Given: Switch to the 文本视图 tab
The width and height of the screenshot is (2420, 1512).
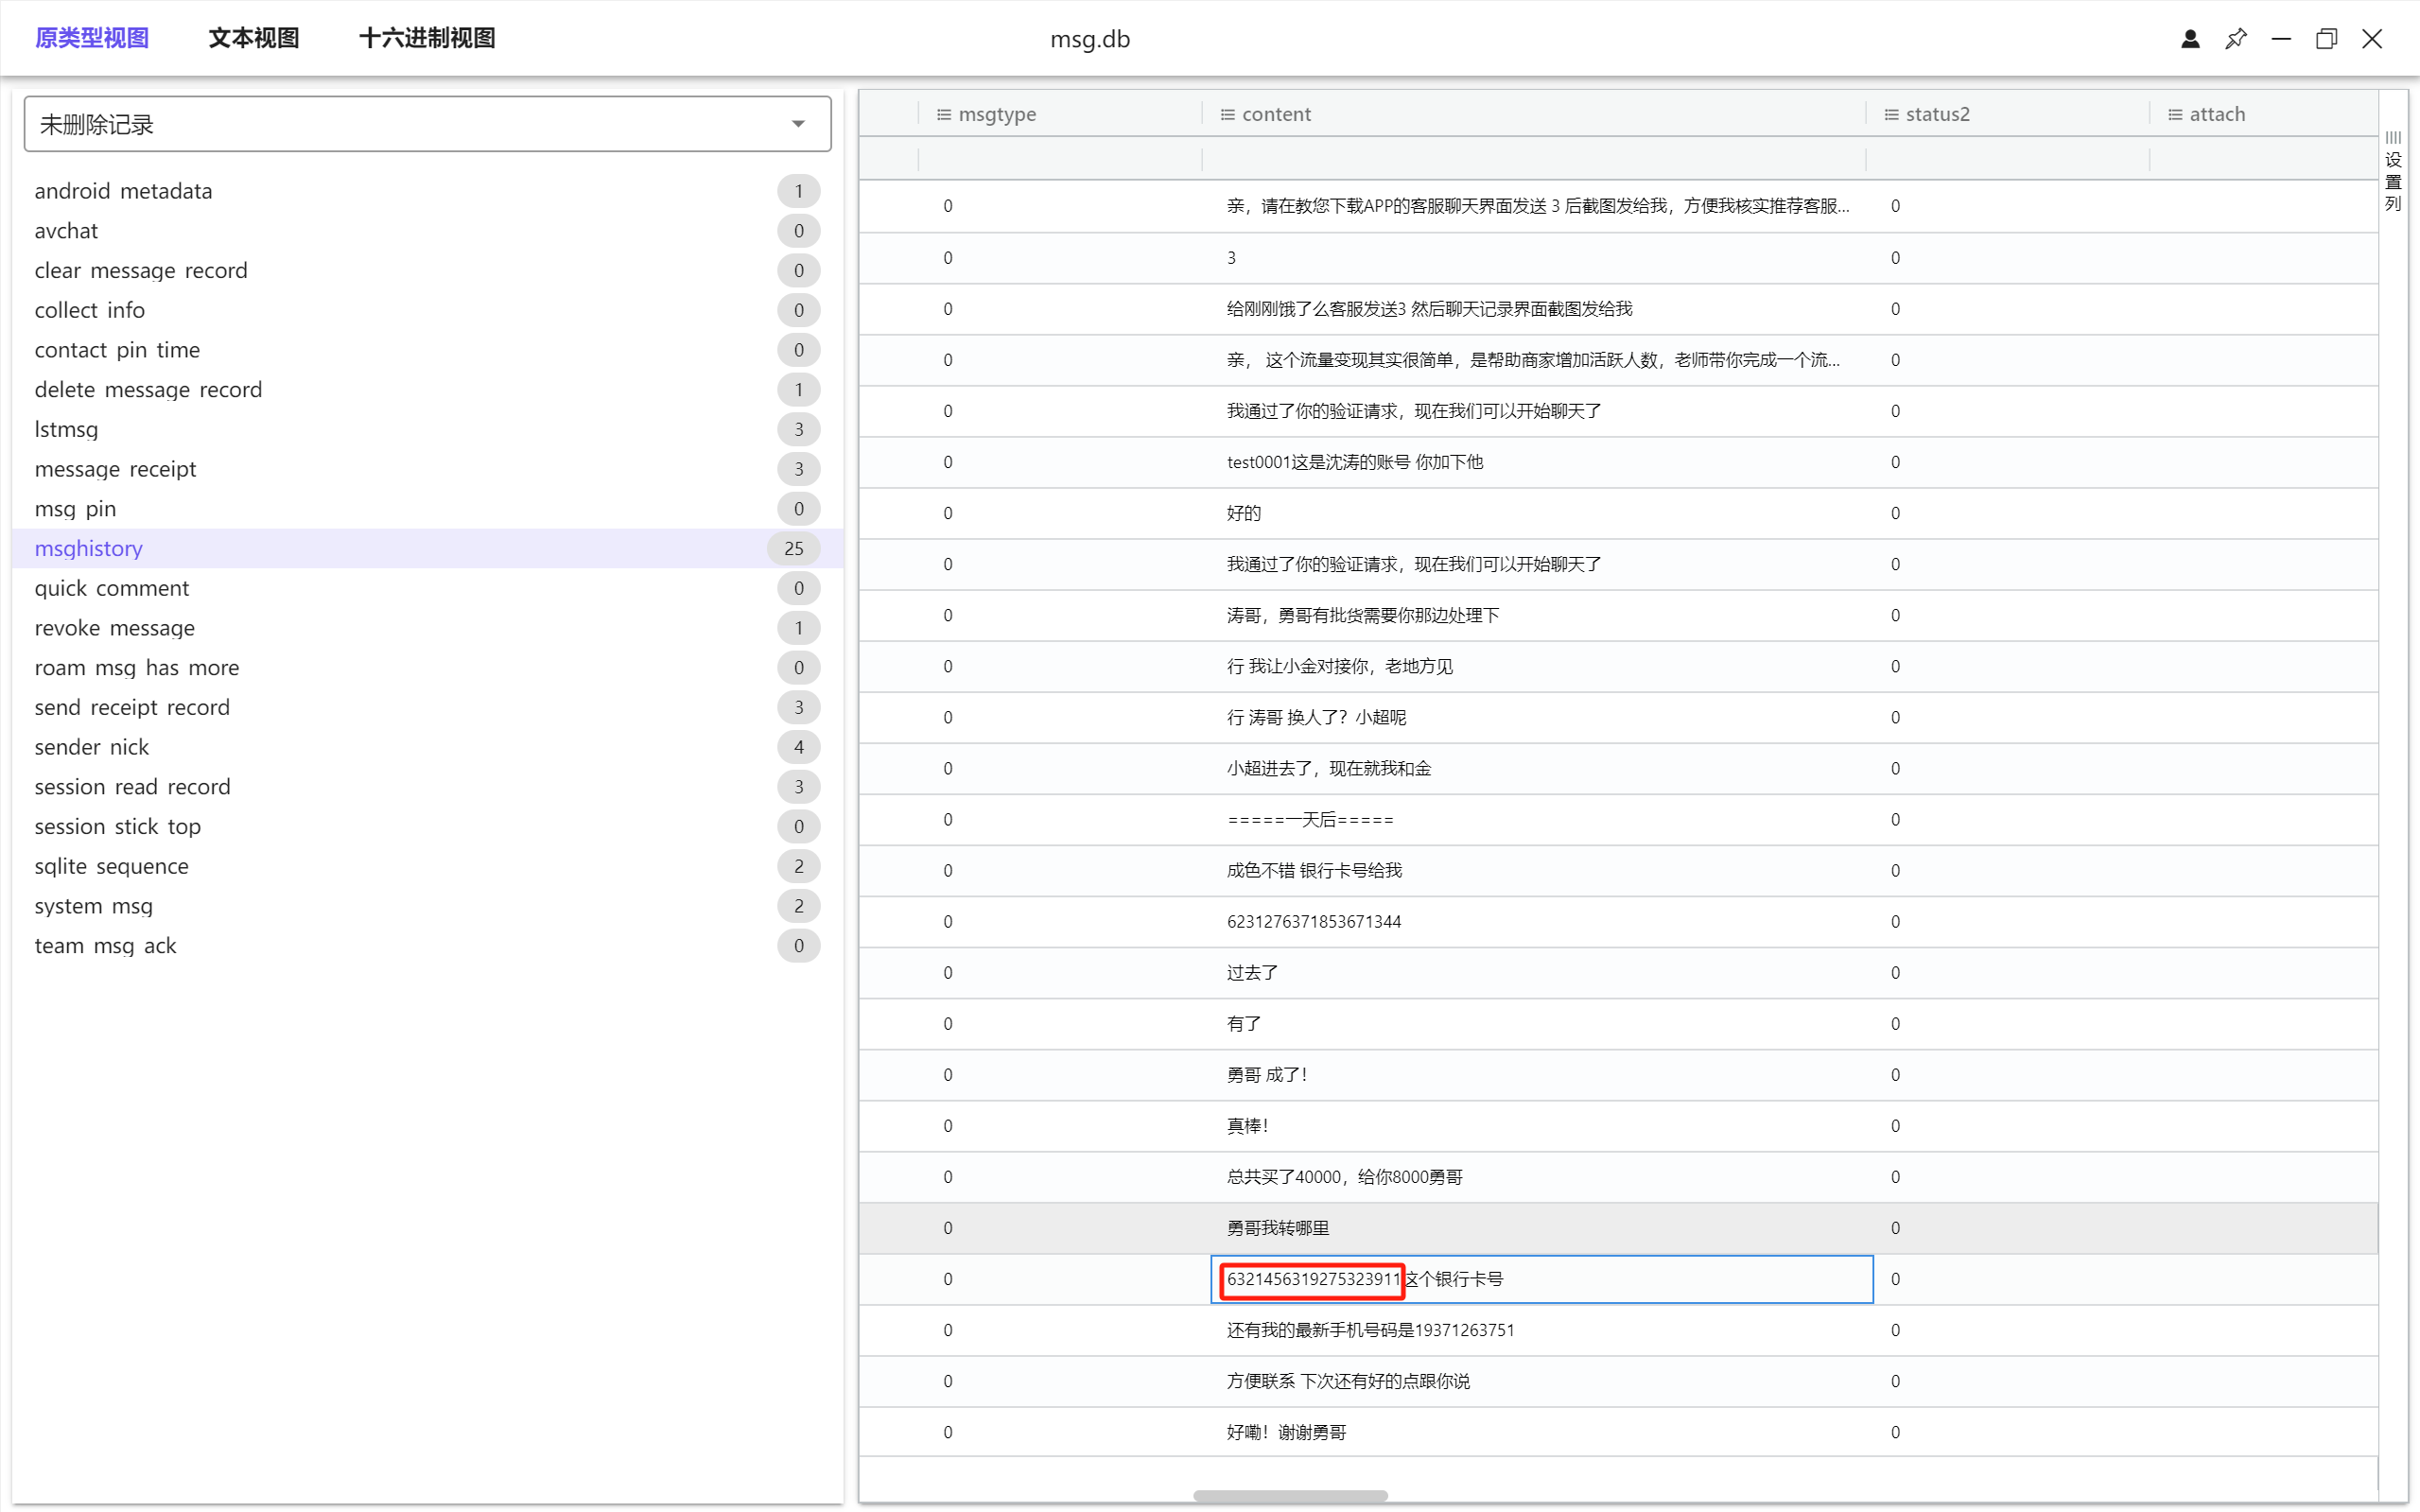Looking at the screenshot, I should 253,38.
